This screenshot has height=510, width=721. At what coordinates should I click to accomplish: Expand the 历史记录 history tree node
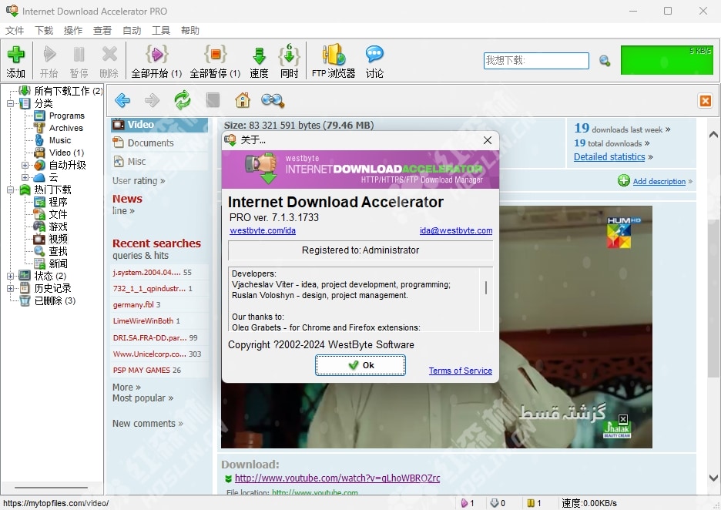(x=10, y=288)
